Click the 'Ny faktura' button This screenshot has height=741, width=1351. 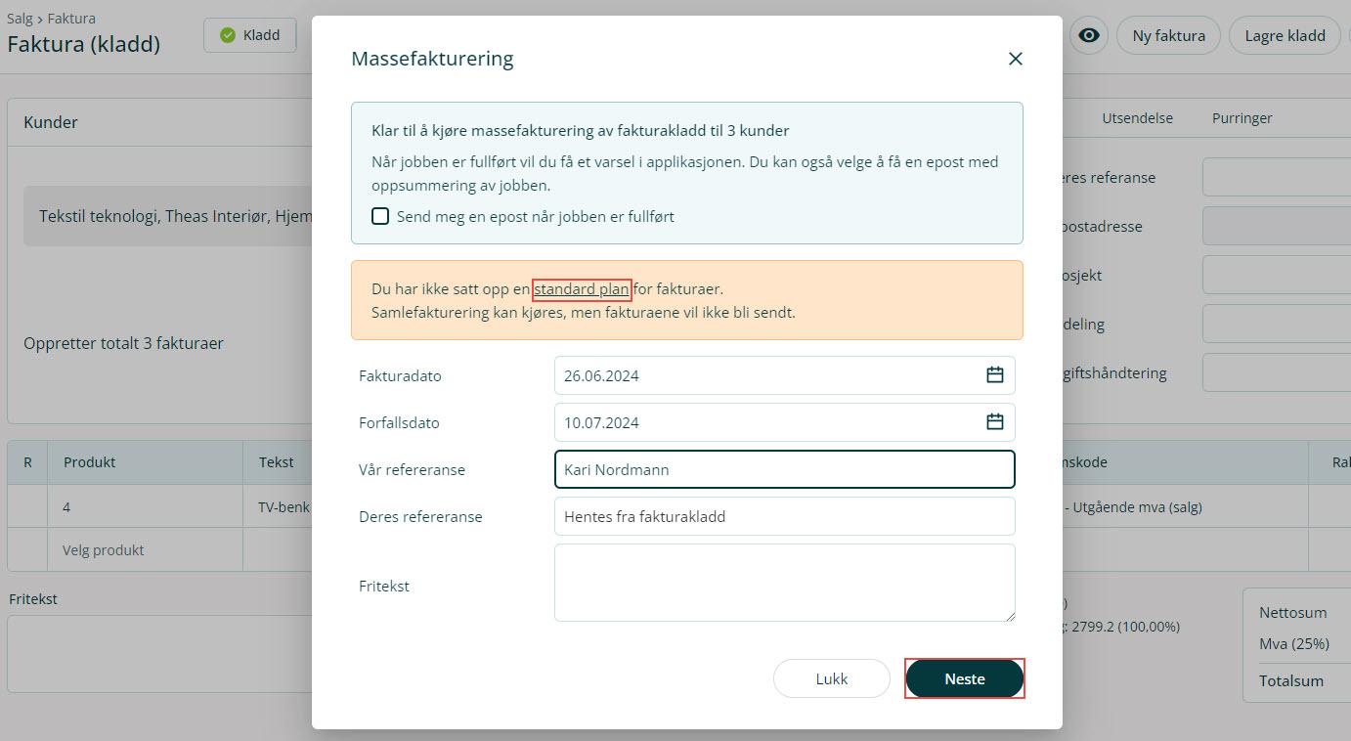tap(1168, 36)
